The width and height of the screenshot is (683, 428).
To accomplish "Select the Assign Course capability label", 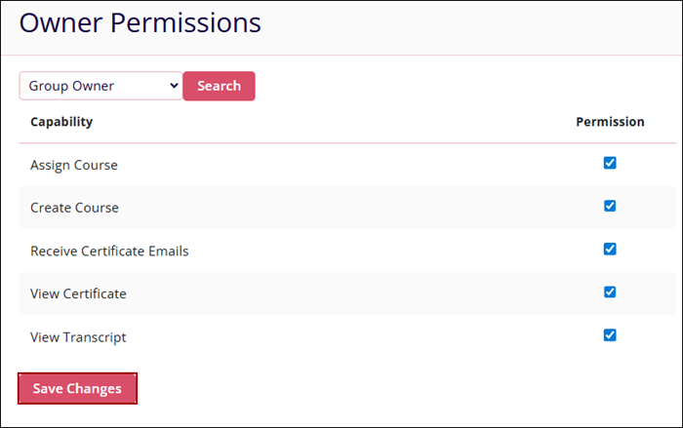I will pyautogui.click(x=74, y=165).
